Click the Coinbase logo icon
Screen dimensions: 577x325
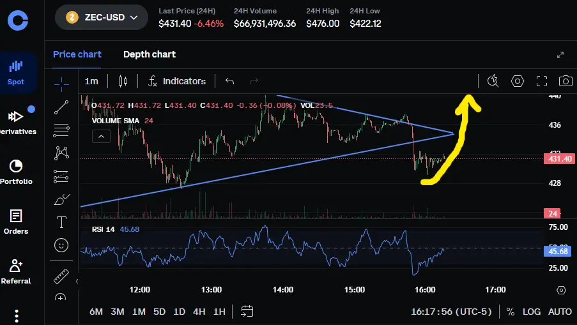point(18,20)
